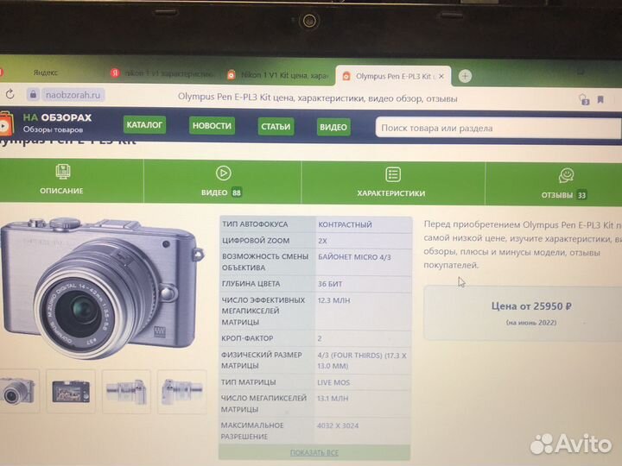Click the Контрастный value
The image size is (622, 466).
[345, 224]
